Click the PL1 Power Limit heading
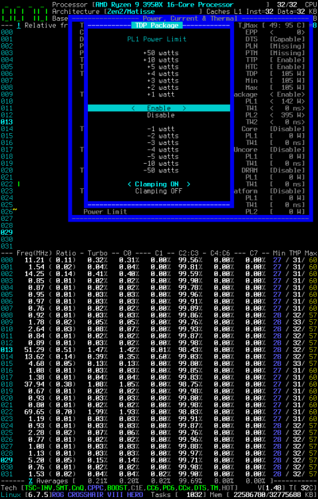This screenshot has height=499, width=318. pyautogui.click(x=157, y=39)
